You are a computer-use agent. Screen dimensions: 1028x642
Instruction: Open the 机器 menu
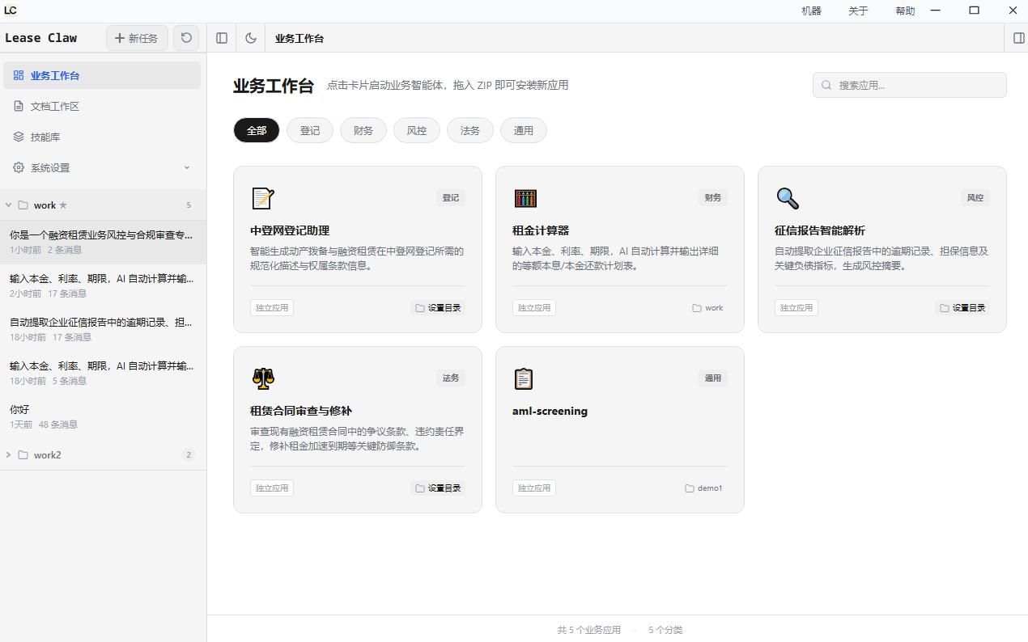(x=811, y=11)
